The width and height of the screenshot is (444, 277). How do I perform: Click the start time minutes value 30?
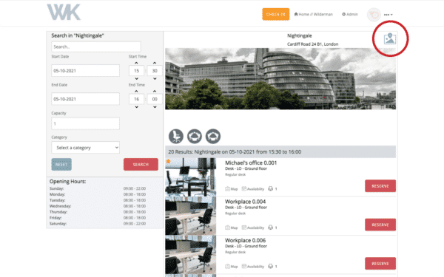click(x=155, y=71)
